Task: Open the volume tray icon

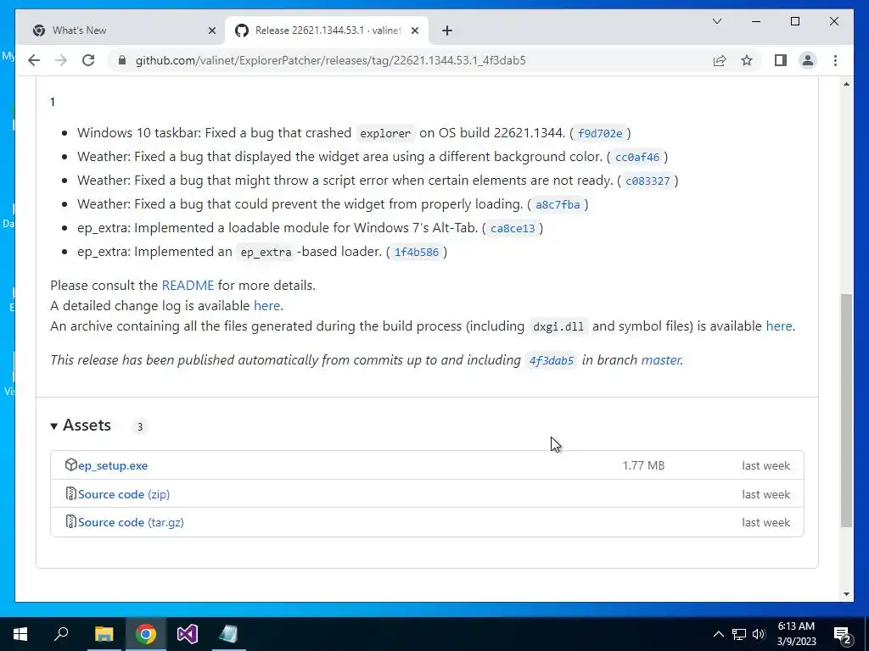Action: tap(759, 634)
